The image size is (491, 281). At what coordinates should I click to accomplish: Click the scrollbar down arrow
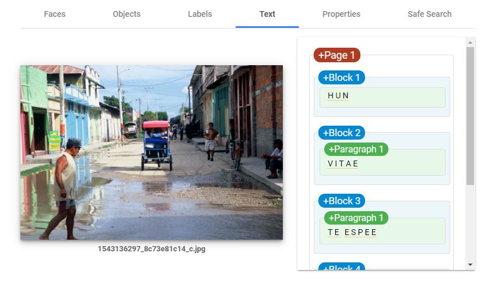pos(470,265)
